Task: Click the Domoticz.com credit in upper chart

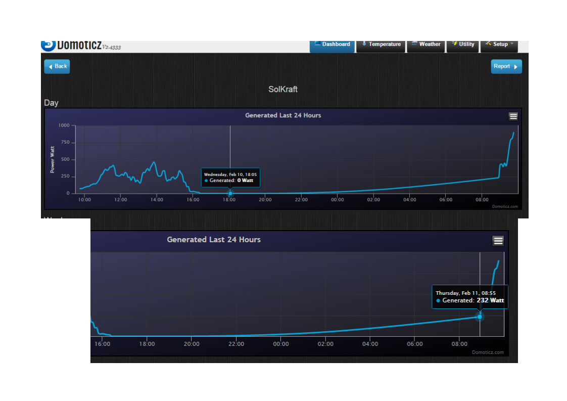Action: [x=505, y=207]
